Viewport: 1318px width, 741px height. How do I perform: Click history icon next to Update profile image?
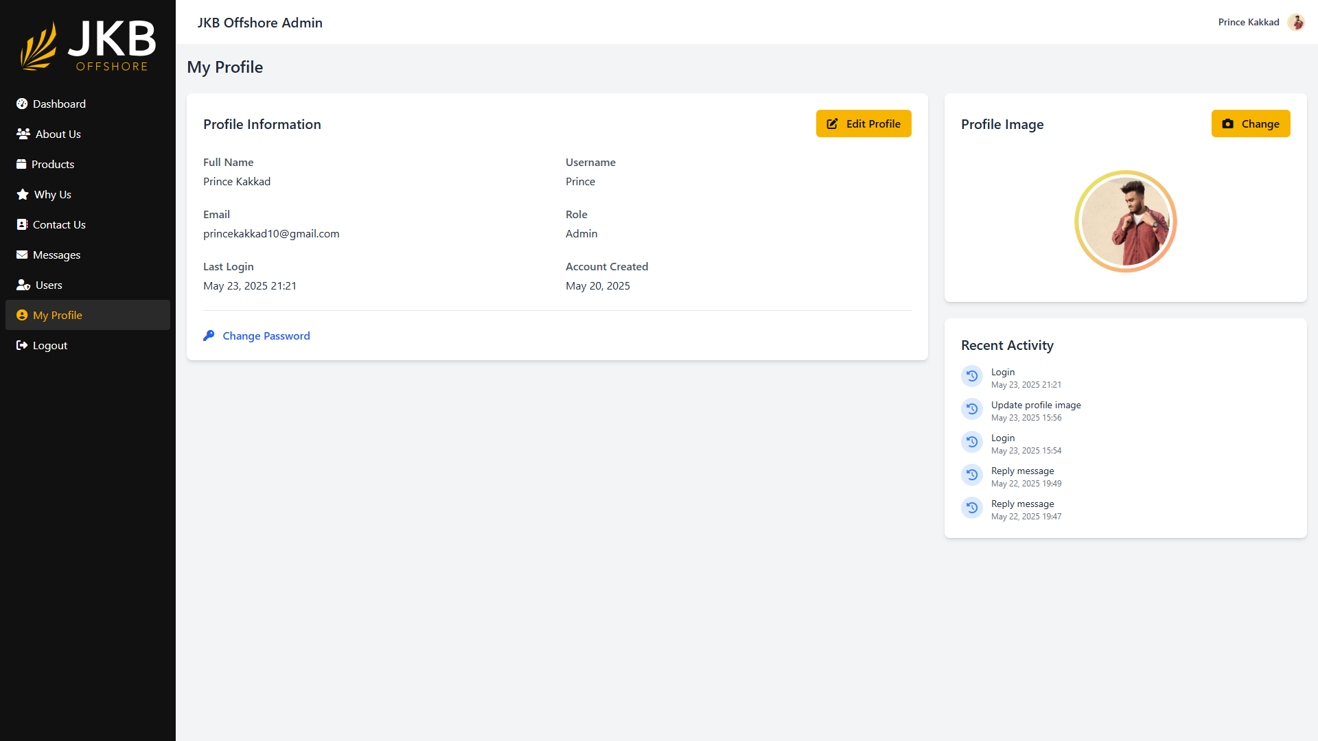[972, 409]
